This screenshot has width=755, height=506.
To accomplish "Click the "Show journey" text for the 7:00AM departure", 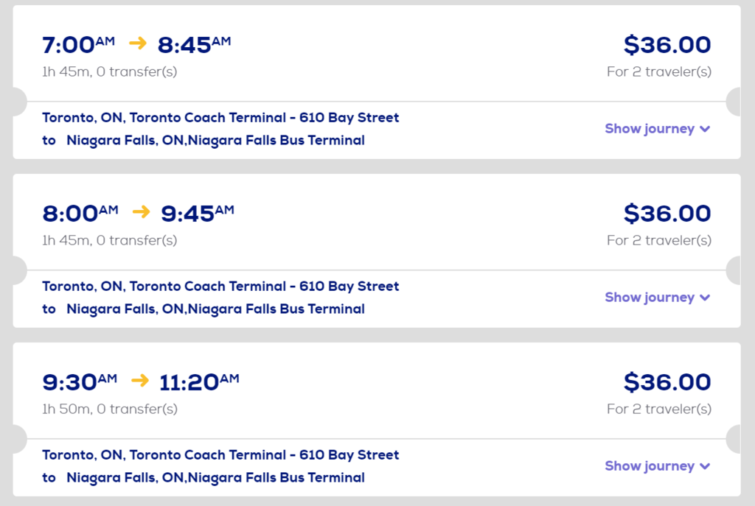I will pos(650,129).
